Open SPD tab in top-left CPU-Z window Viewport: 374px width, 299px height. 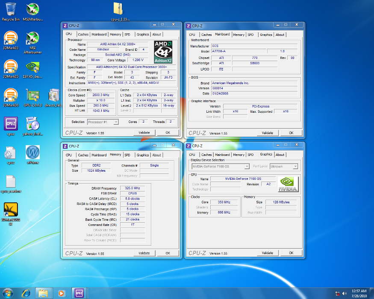(127, 34)
